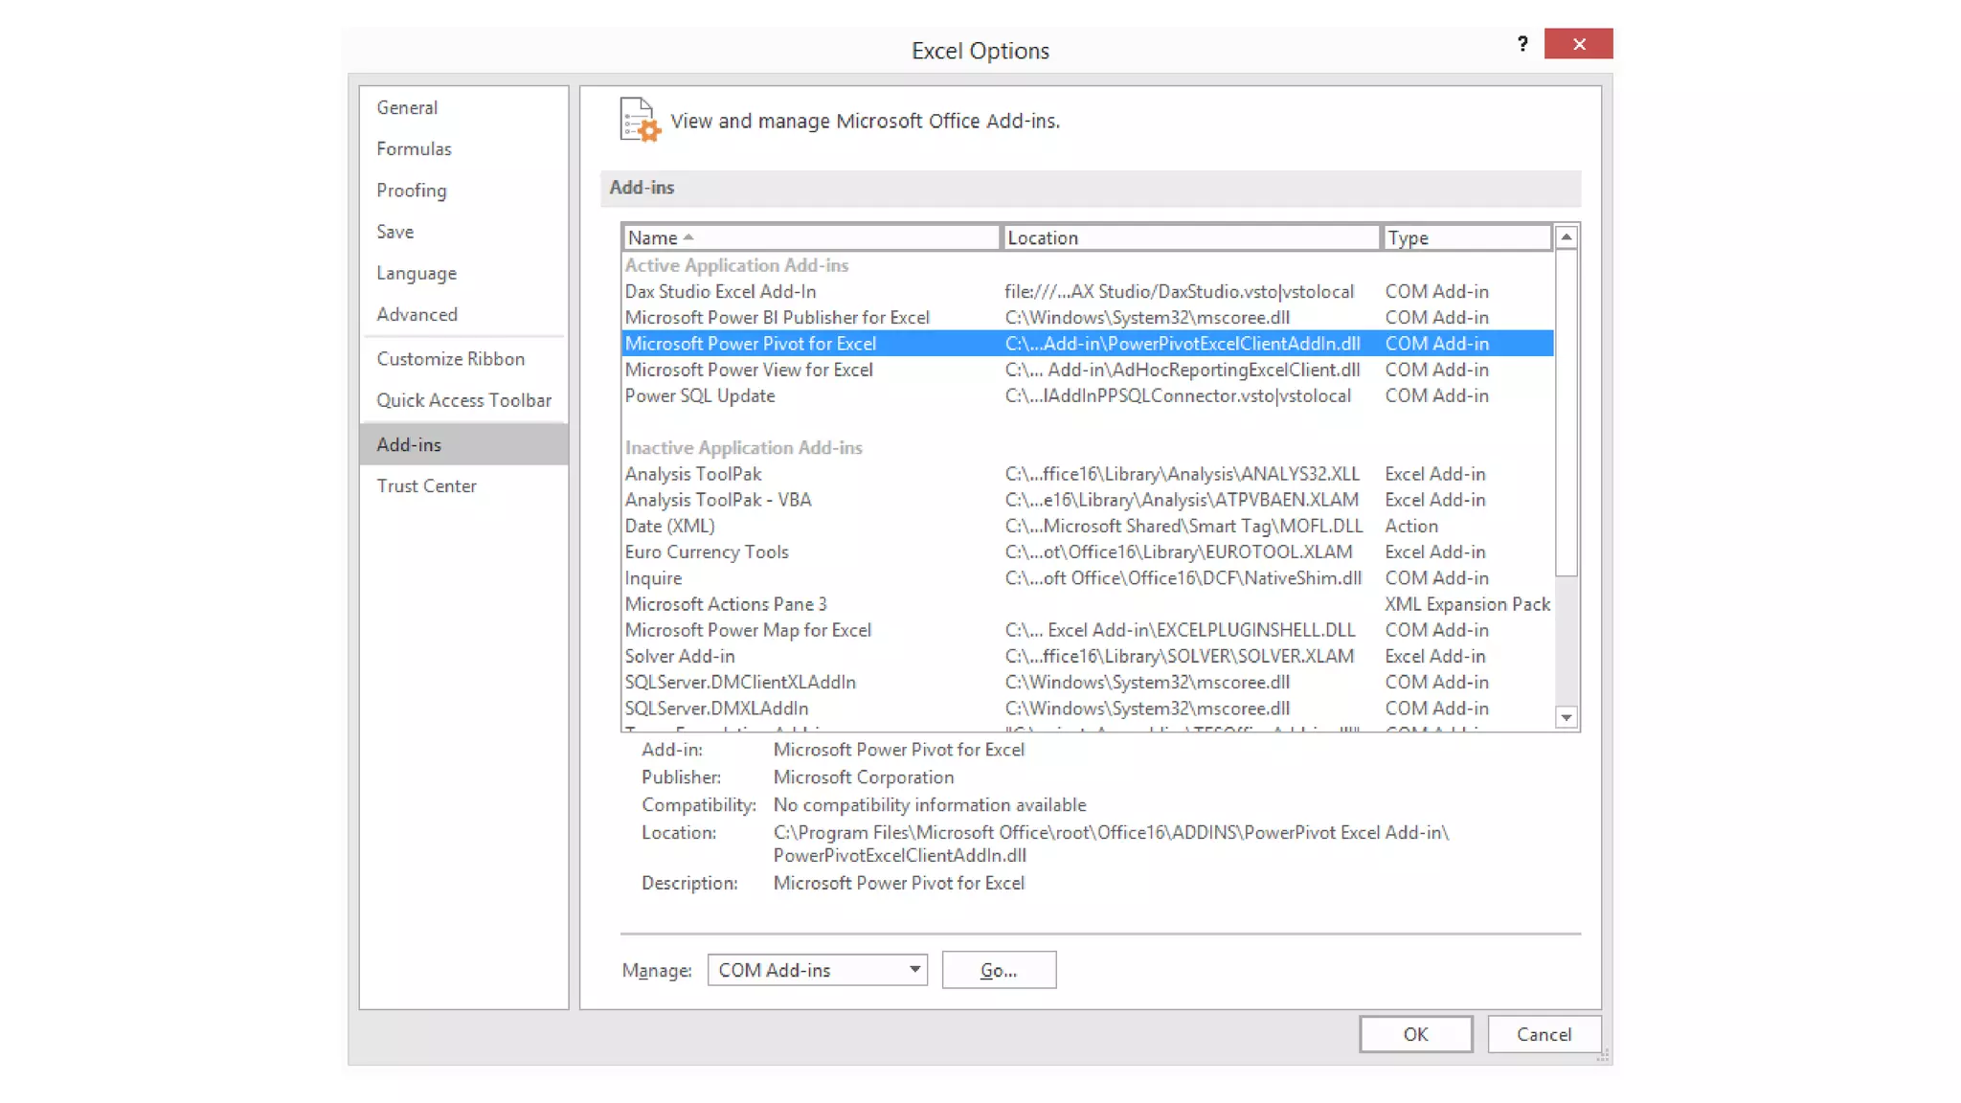1961x1103 pixels.
Task: Click the full add-in location path text
Action: coord(1111,844)
